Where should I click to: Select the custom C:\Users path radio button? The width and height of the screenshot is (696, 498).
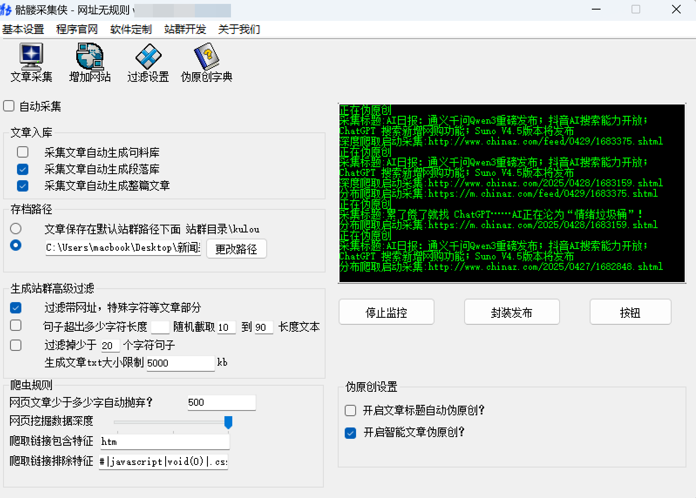[x=16, y=245]
